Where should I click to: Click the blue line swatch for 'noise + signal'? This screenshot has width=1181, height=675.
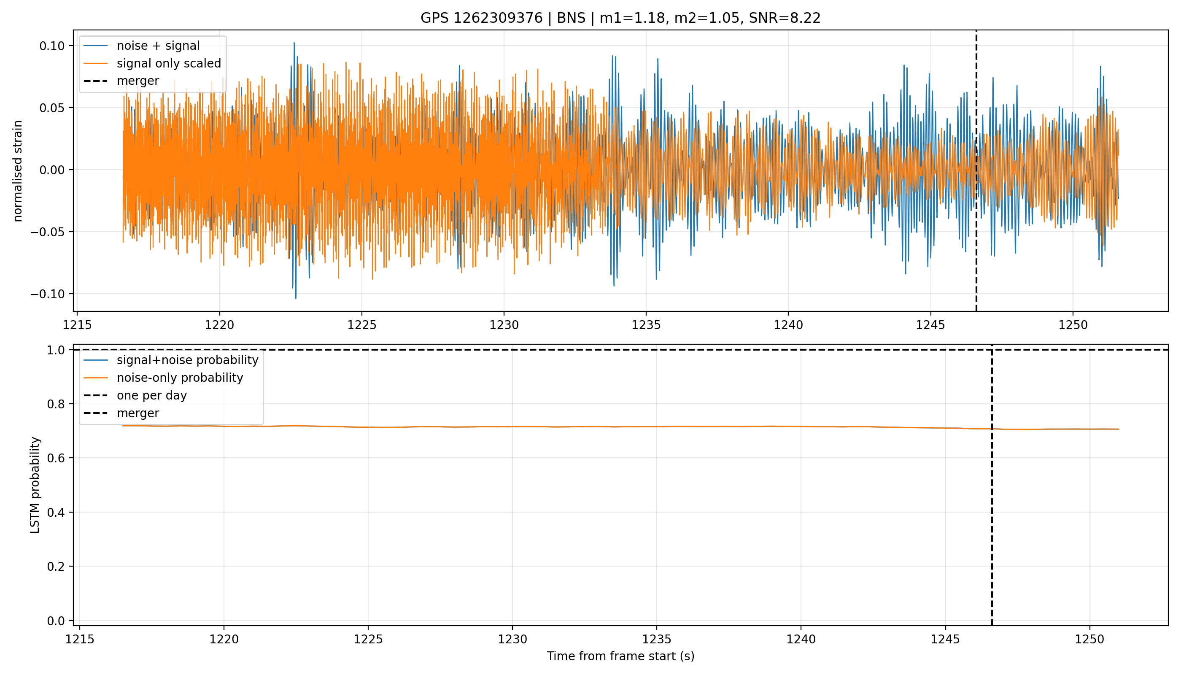point(95,46)
